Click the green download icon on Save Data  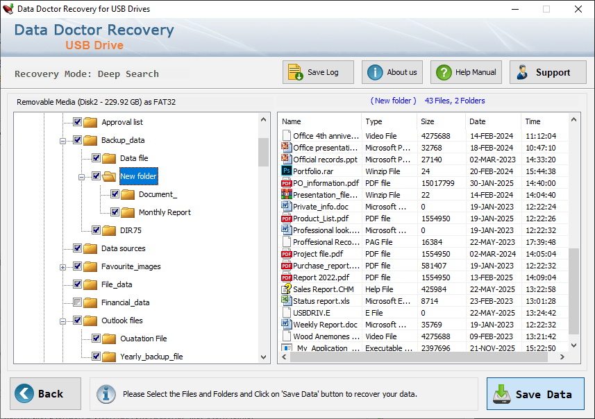pyautogui.click(x=502, y=394)
